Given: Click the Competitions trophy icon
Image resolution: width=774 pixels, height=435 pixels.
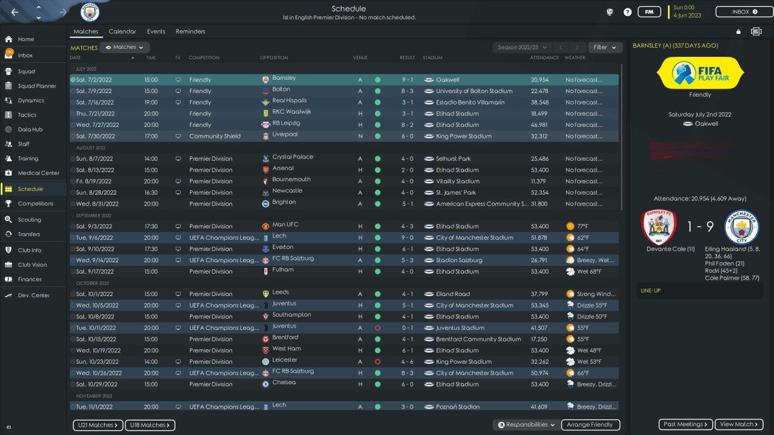Looking at the screenshot, I should [x=8, y=204].
